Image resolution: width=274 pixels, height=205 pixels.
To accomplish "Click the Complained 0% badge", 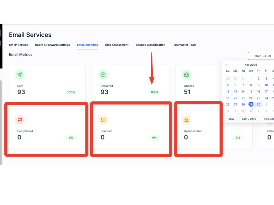I will point(71,137).
